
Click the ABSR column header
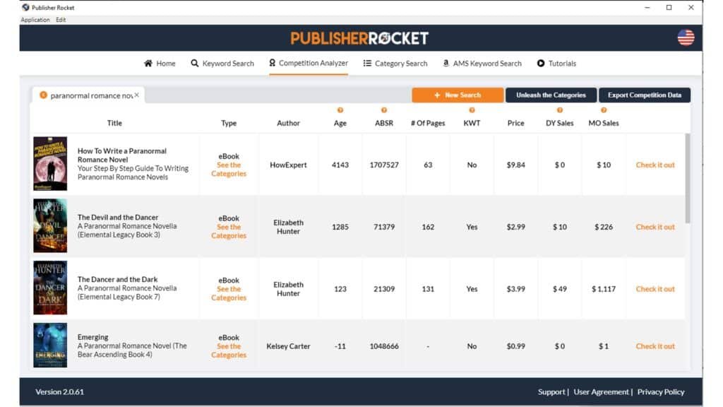[x=384, y=123]
